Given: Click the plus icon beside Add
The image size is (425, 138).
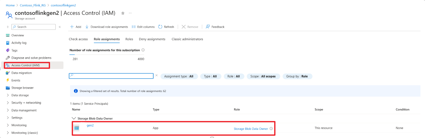Looking at the screenshot, I should [72, 27].
